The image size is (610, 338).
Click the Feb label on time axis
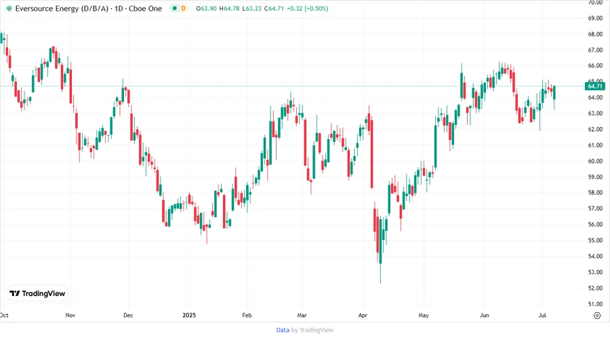(247, 315)
